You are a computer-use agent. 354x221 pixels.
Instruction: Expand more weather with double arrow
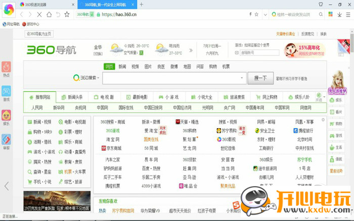coord(191,50)
